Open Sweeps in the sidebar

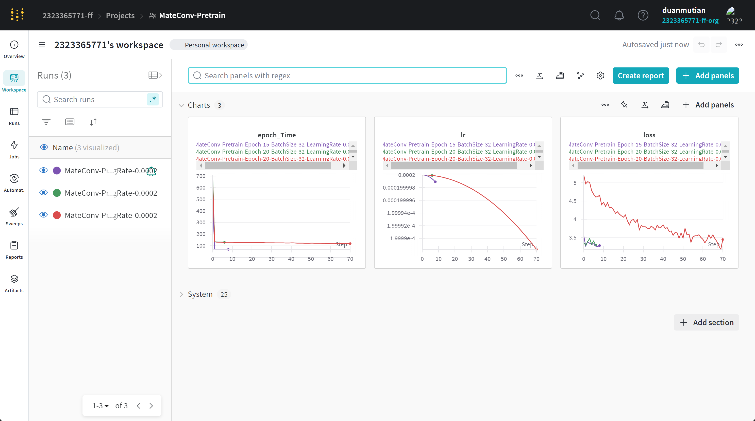click(x=14, y=217)
